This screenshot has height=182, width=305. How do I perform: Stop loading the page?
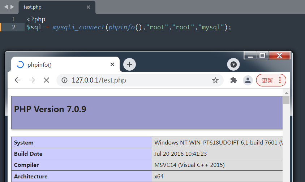[x=46, y=80]
